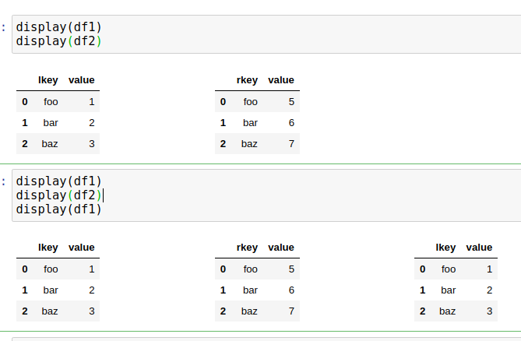Viewport: 521px width, 341px height.
Task: Select the foo cell in the upper lkey table
Action: tap(51, 102)
